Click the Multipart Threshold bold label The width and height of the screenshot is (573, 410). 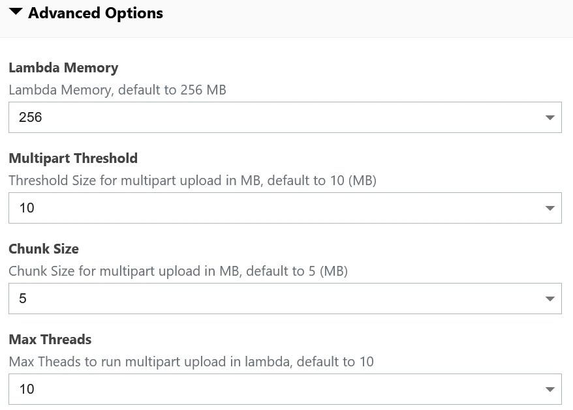(73, 158)
